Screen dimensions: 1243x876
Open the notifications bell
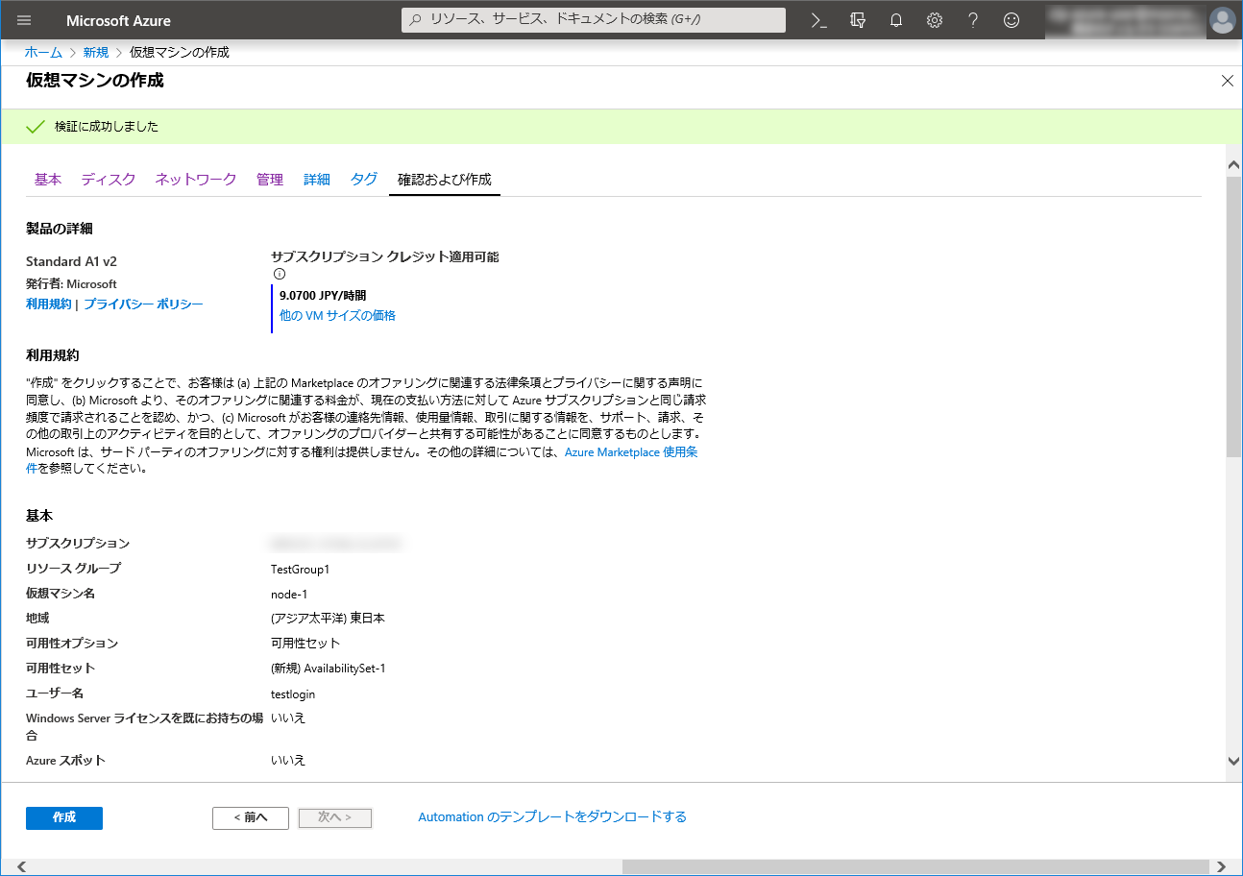point(896,20)
